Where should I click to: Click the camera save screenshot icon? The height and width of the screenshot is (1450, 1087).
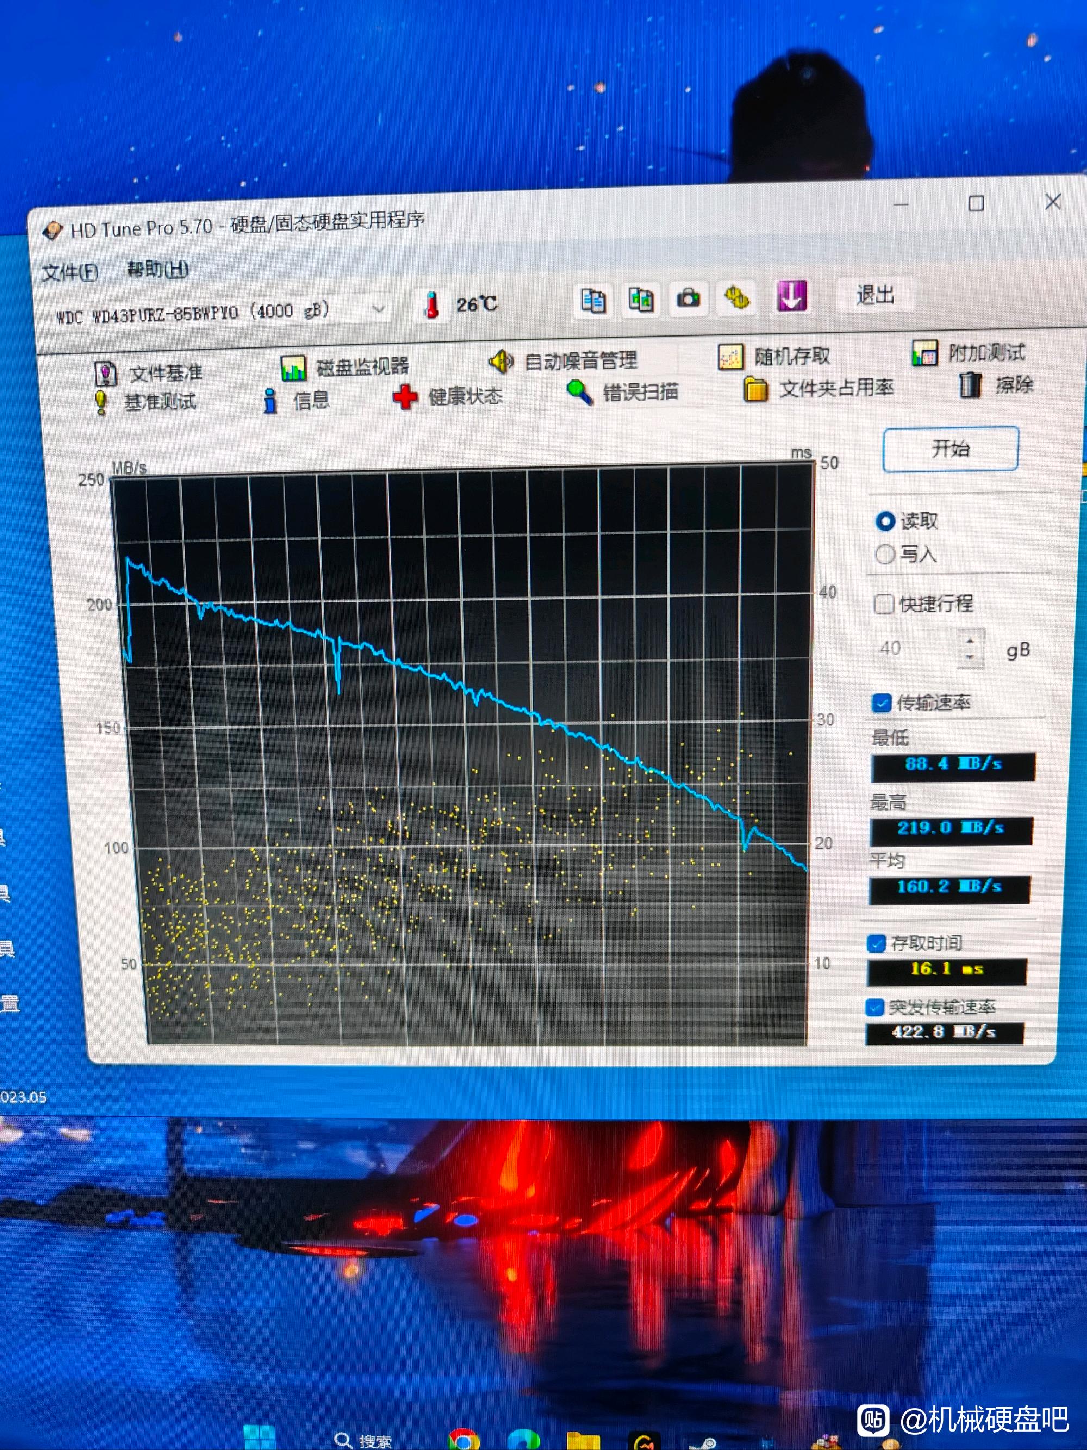point(688,298)
